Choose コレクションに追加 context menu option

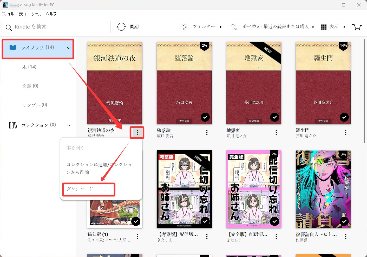coord(99,168)
